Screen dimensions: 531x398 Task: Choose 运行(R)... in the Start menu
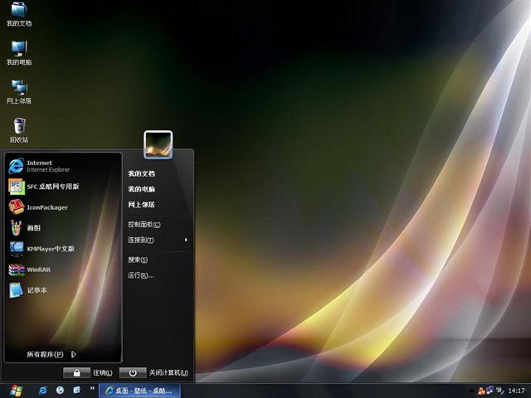(x=140, y=275)
